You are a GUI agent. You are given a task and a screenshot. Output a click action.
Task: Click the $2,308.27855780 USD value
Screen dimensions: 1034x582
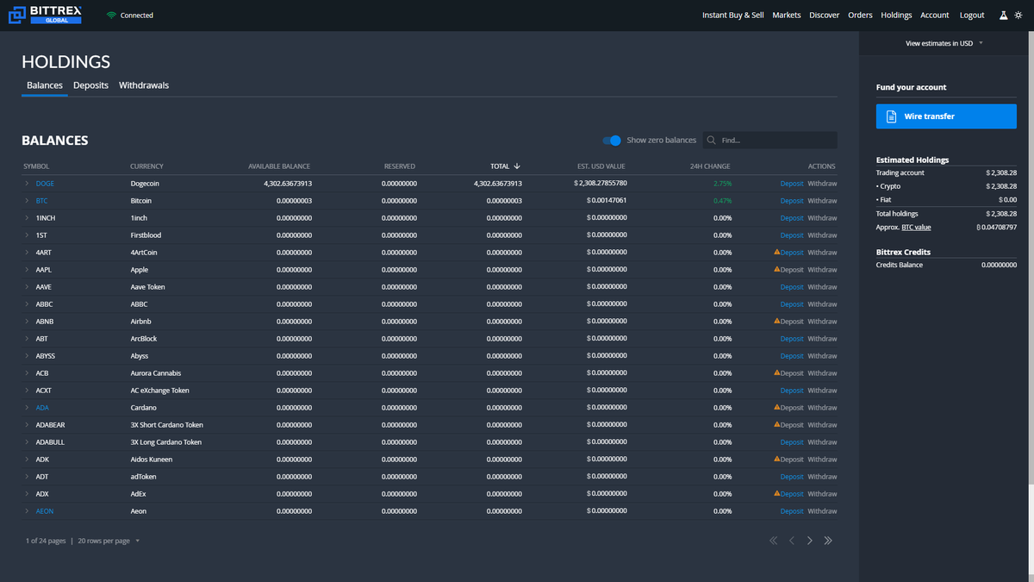tap(601, 183)
